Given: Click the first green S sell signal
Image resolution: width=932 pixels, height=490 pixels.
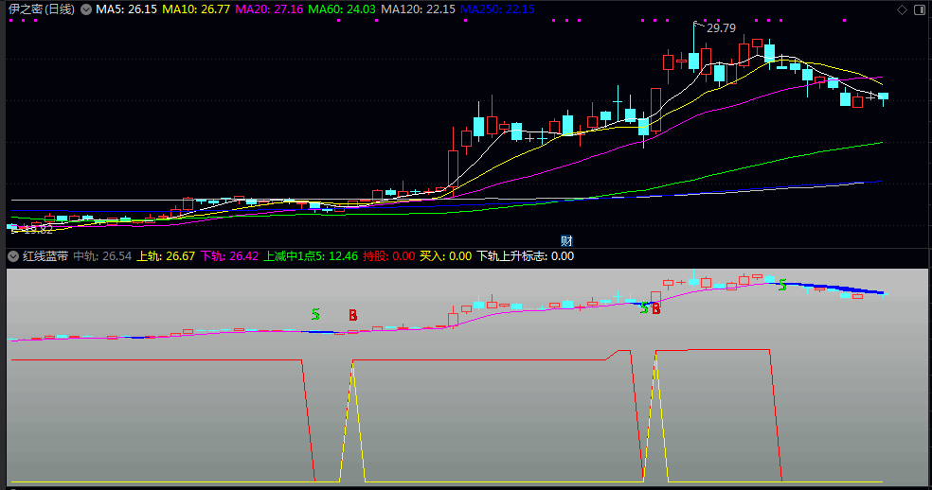Looking at the screenshot, I should click(x=315, y=314).
